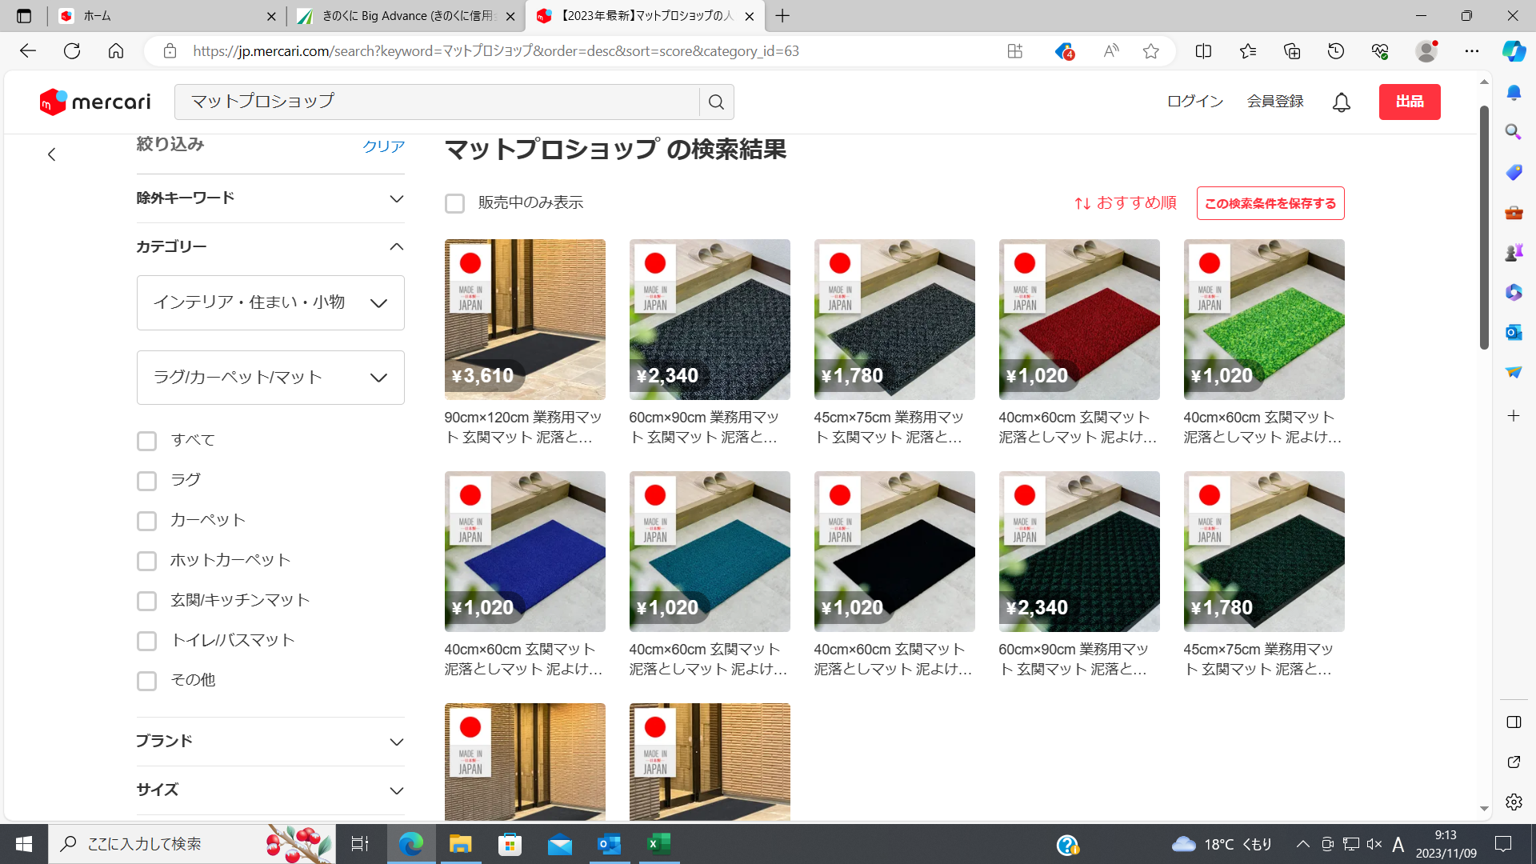Click the search magnifier button

point(717,102)
